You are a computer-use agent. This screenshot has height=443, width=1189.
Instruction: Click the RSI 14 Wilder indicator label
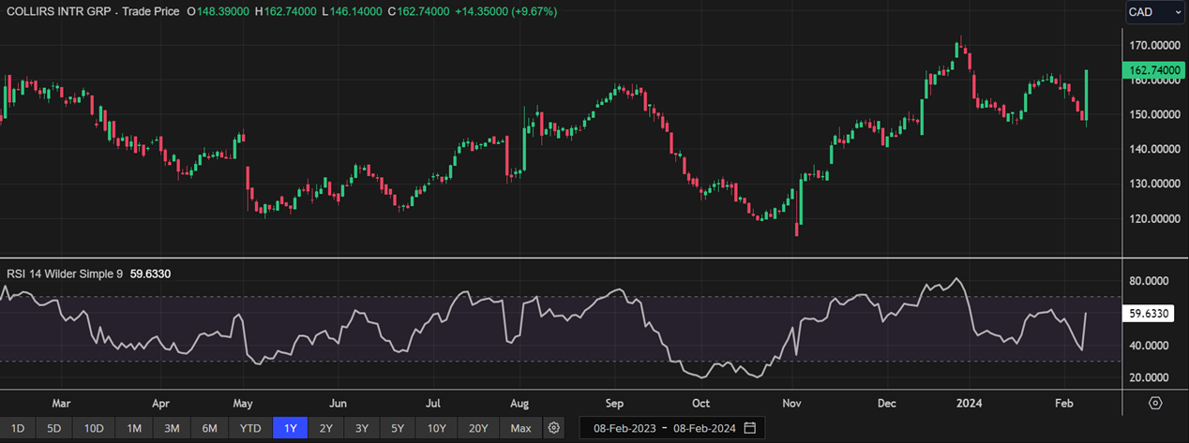[64, 273]
